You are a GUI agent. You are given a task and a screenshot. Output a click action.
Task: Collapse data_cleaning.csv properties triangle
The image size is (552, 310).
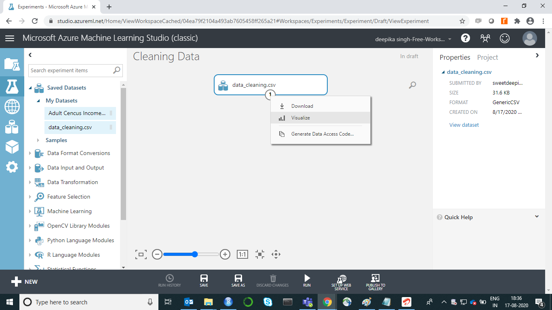(443, 73)
